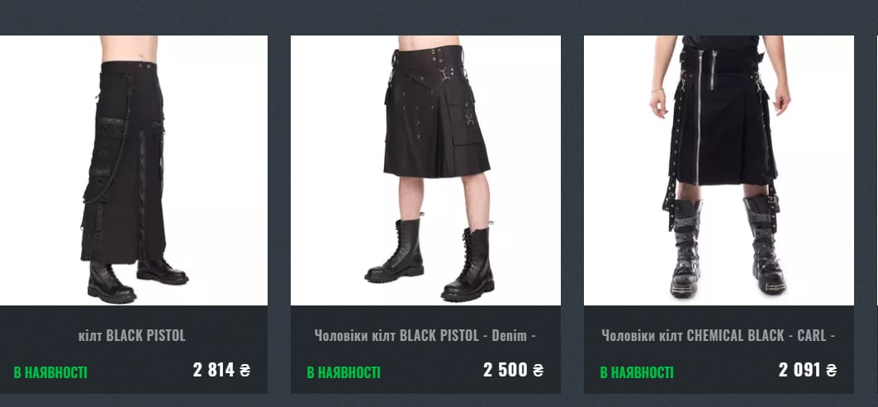Image resolution: width=878 pixels, height=407 pixels.
Task: Click 'В НАЯВНОСТІ' label on Denim kilt card
Action: click(x=344, y=372)
